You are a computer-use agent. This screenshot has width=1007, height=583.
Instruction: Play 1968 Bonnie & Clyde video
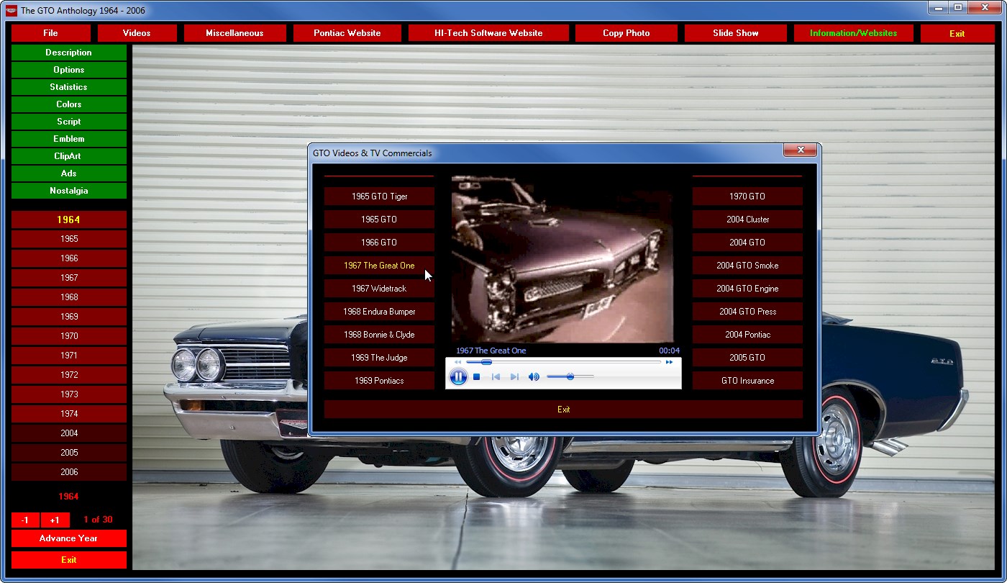click(379, 335)
